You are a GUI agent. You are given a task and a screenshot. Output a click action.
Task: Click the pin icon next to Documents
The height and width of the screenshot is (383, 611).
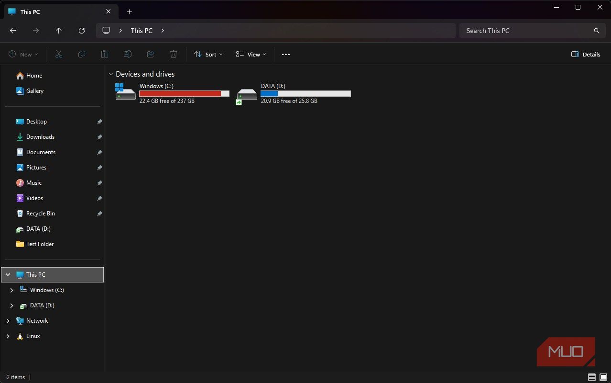99,153
